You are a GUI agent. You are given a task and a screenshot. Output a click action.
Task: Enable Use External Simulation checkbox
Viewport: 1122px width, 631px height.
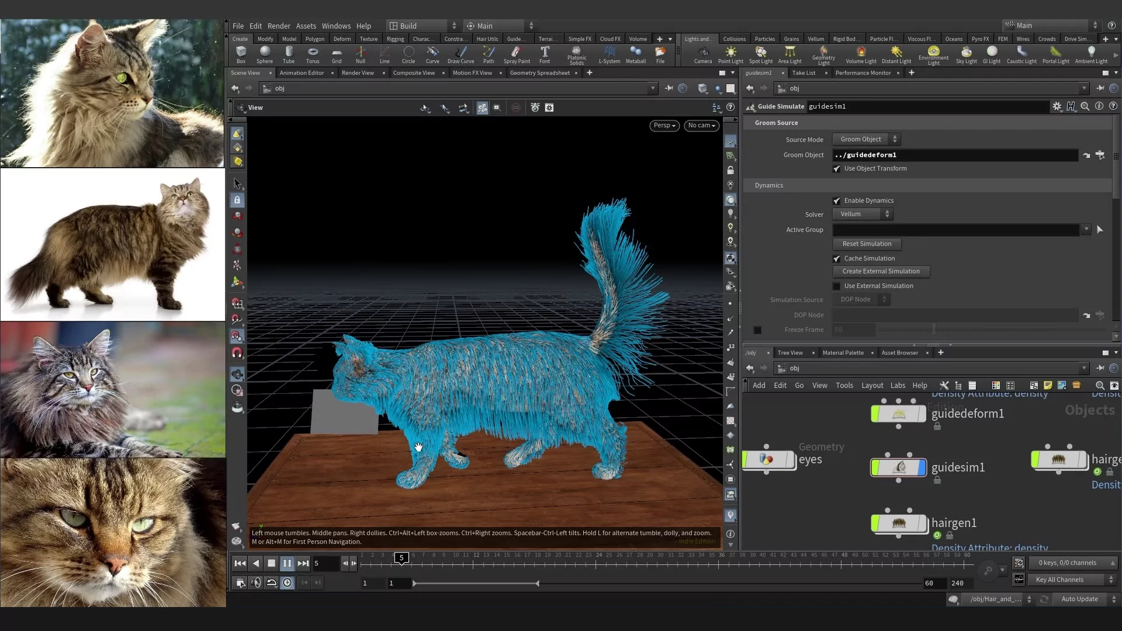point(837,286)
